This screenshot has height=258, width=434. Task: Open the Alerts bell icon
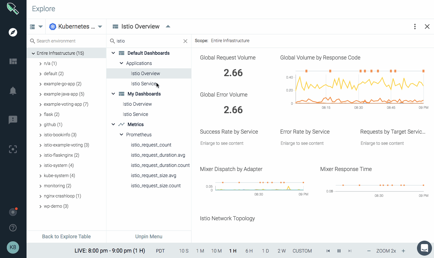(x=13, y=91)
